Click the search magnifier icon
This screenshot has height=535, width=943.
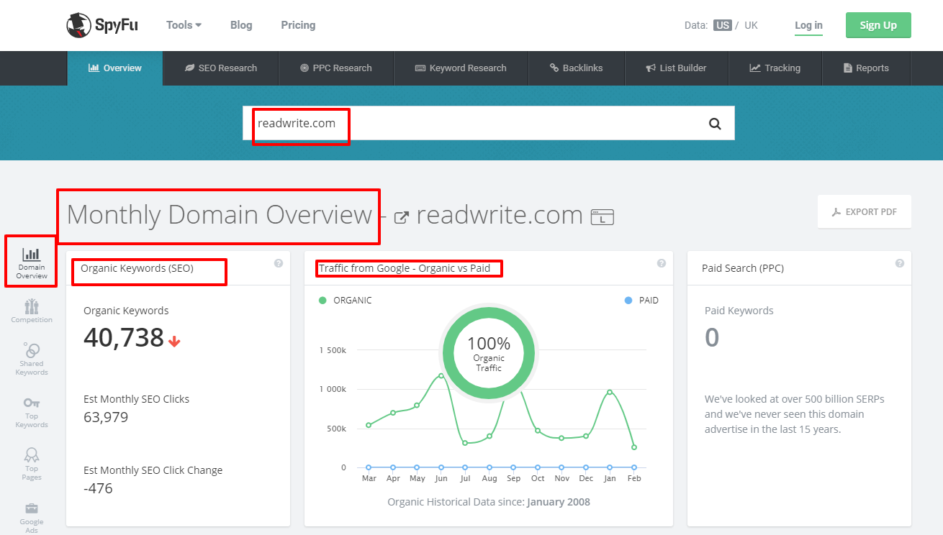coord(714,123)
